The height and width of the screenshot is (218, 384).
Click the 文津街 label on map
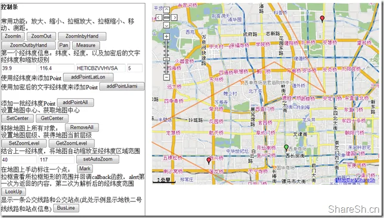(x=300, y=134)
